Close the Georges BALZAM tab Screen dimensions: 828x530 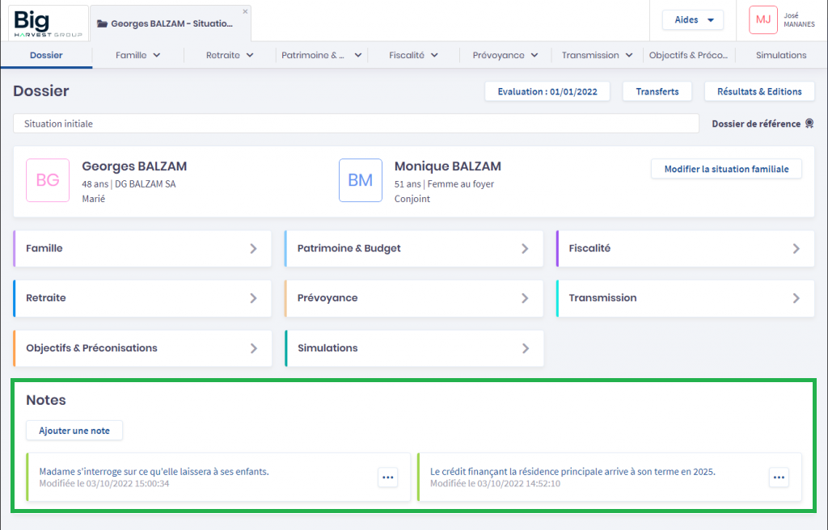coord(245,12)
